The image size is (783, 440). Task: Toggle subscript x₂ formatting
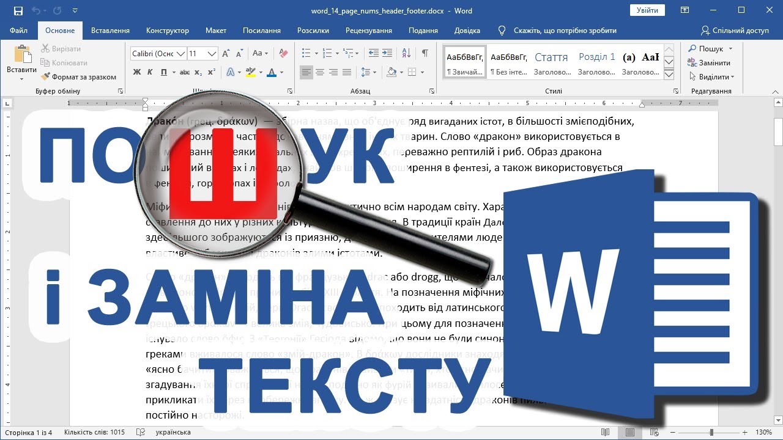pyautogui.click(x=198, y=72)
